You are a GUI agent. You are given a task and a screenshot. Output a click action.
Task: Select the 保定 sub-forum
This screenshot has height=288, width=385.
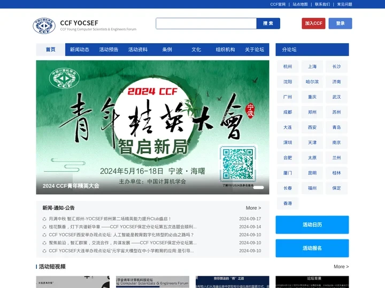pyautogui.click(x=337, y=188)
